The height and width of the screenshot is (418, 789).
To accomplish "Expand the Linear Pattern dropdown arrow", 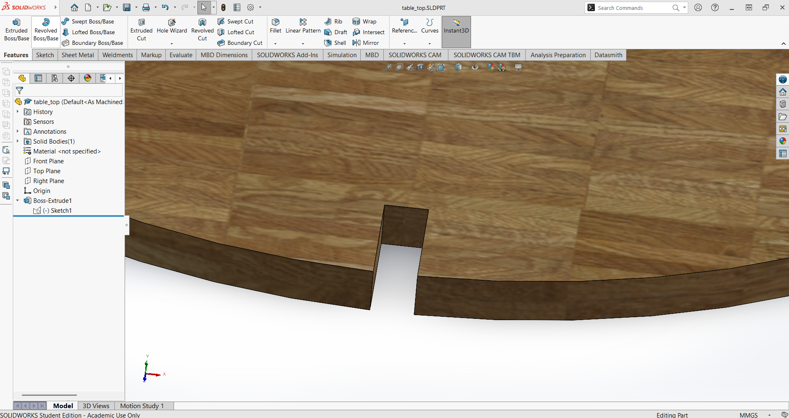I will (x=303, y=44).
